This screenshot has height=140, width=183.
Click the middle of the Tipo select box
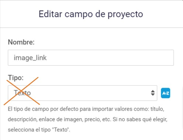pyautogui.click(x=82, y=93)
